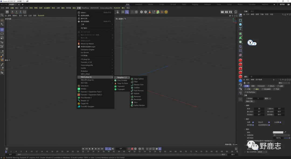Open Render Settings clapperboard gear icon
291x159 pixels.
point(230,12)
